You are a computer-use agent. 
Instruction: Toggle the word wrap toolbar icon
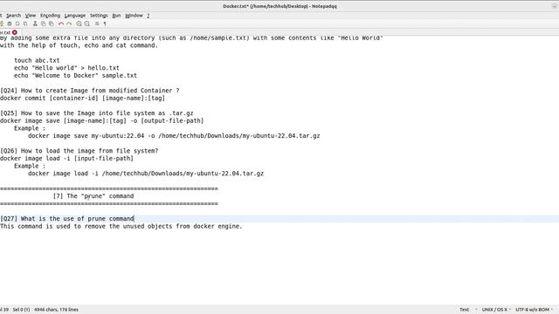[x=97, y=24]
